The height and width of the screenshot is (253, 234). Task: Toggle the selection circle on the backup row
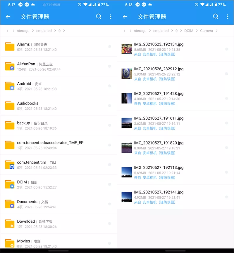coord(109,125)
